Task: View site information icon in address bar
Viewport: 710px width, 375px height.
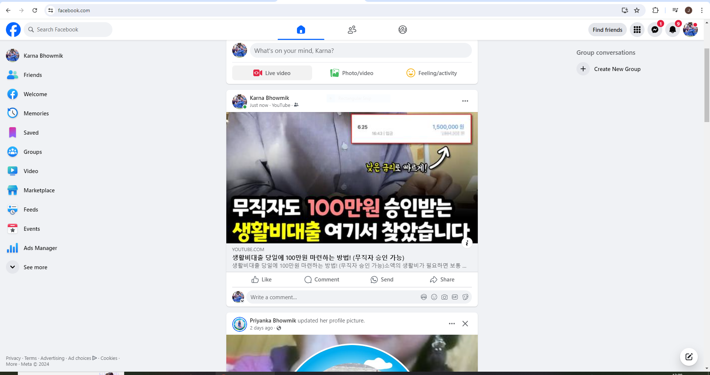Action: pyautogui.click(x=51, y=10)
